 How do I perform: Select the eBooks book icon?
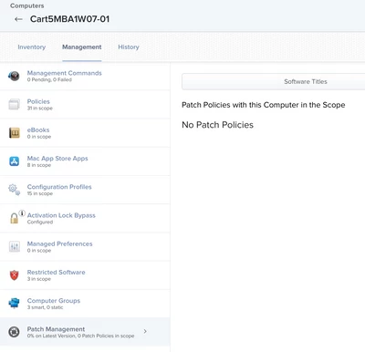click(x=14, y=133)
